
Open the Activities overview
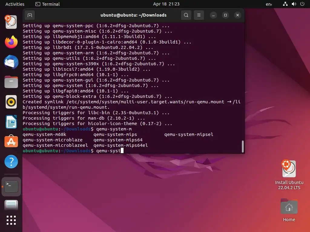[15, 4]
